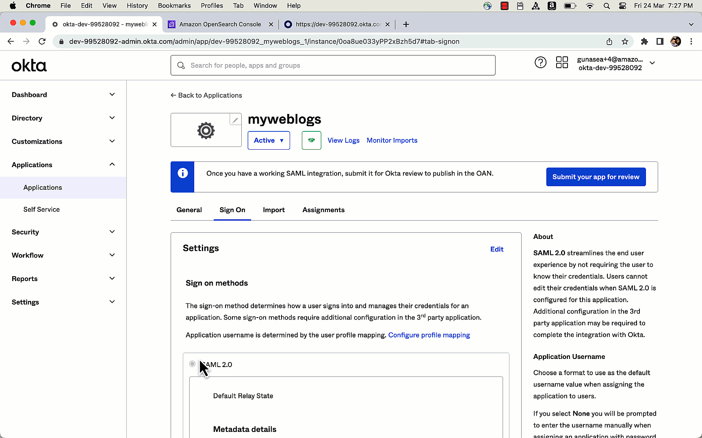702x438 pixels.
Task: Open the Profiles menu in menu bar
Action: (212, 6)
